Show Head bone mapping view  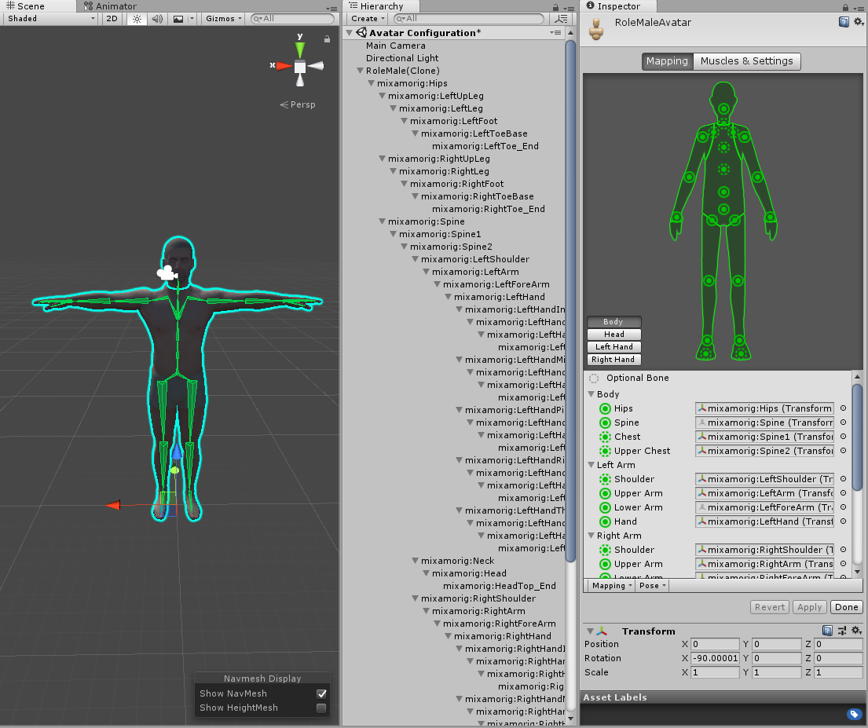point(613,335)
